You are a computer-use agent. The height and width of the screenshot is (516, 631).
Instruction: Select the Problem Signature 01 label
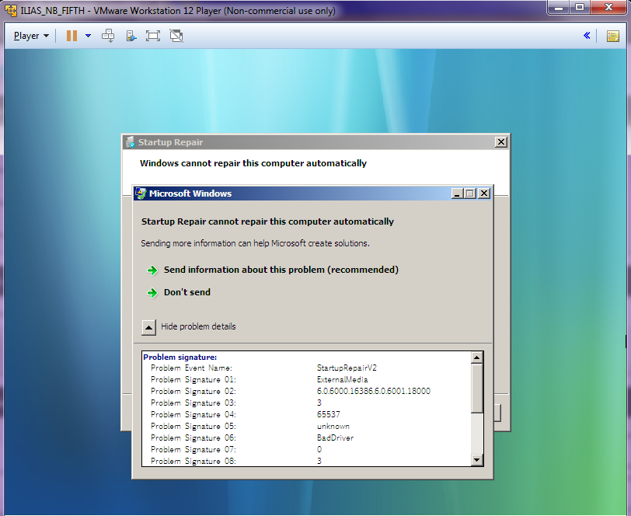pos(193,379)
